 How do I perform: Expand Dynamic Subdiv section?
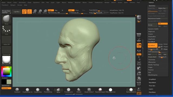point(153,29)
